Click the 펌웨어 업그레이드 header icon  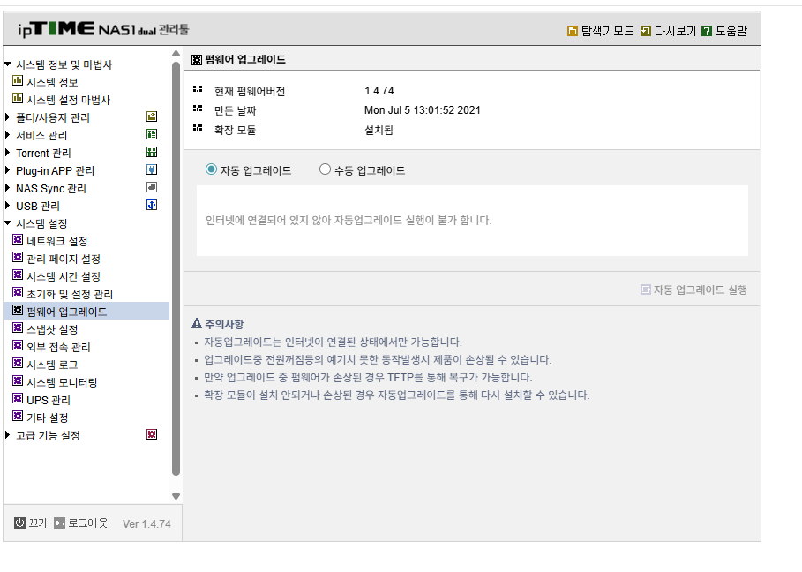(x=197, y=60)
